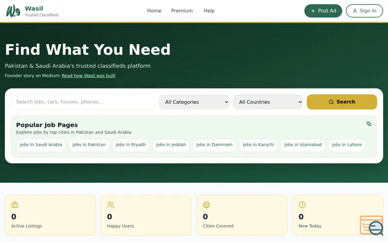Screen dimensions: 388x242
Task: Click the sparkle icon in Popular Job Pages
Action: 369,124
